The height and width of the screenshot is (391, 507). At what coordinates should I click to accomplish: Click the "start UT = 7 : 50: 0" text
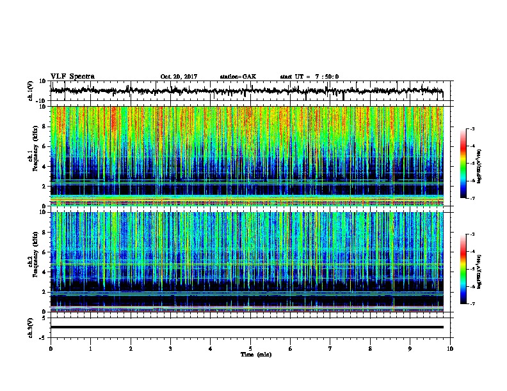tap(309, 77)
